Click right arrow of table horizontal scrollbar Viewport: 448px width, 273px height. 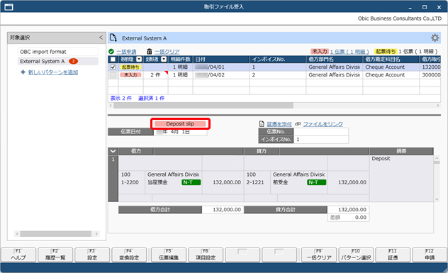437,106
